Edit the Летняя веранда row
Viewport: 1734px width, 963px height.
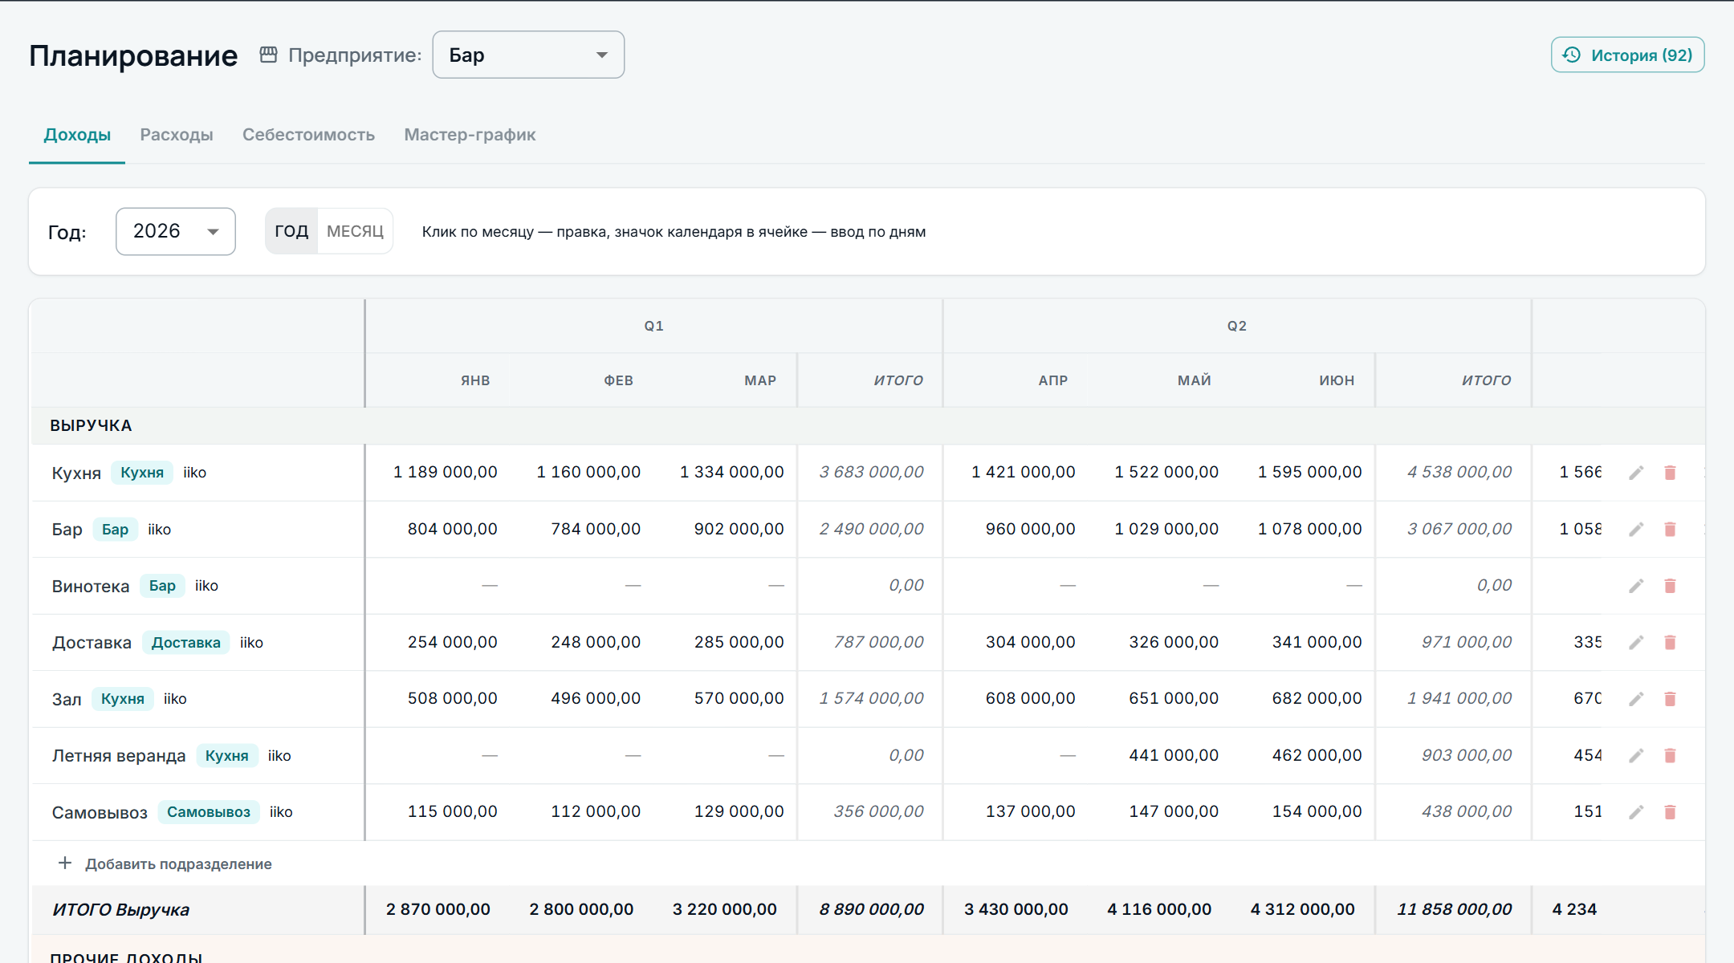coord(1636,756)
